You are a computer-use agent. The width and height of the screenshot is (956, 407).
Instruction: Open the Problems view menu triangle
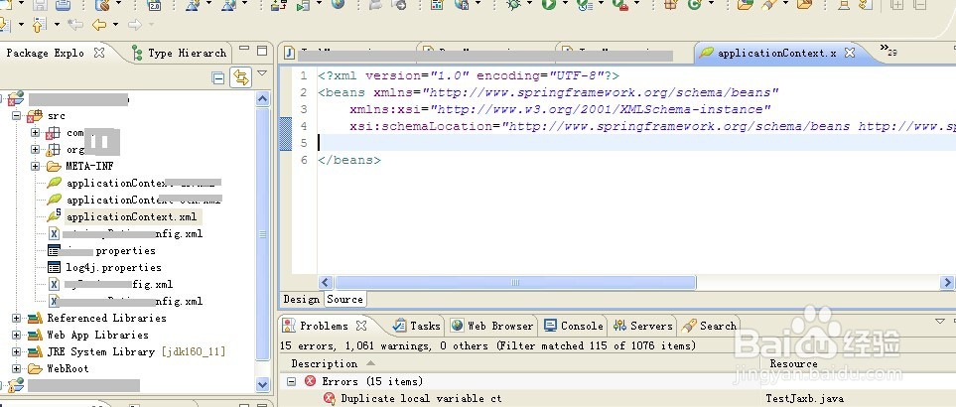939,321
